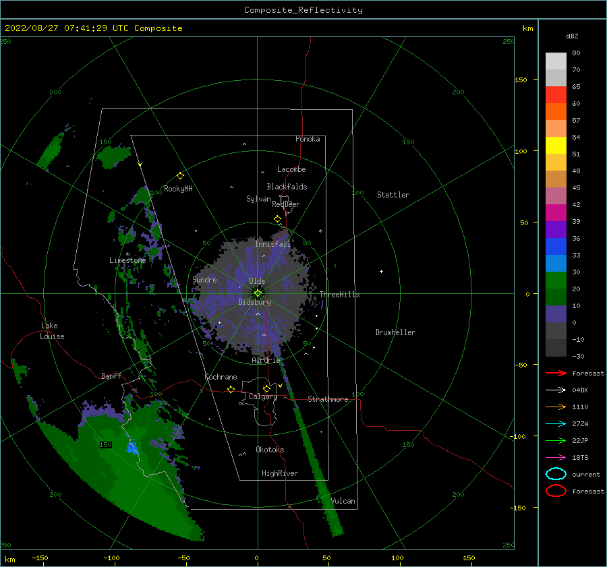Pick the tan 45-48 dBZ swatch
Image resolution: width=607 pixels, height=567 pixels.
(x=556, y=179)
